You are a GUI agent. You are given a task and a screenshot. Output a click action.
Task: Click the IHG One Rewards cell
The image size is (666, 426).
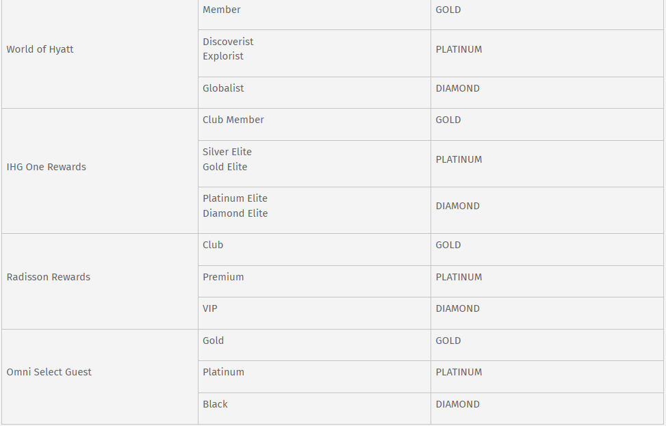pos(46,167)
